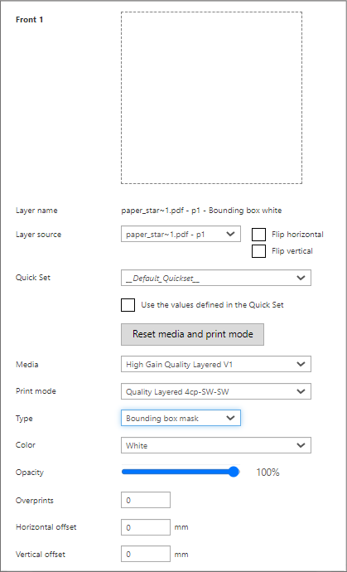This screenshot has width=347, height=572.
Task: Click the chevron arrow of Print mode
Action: tap(301, 391)
